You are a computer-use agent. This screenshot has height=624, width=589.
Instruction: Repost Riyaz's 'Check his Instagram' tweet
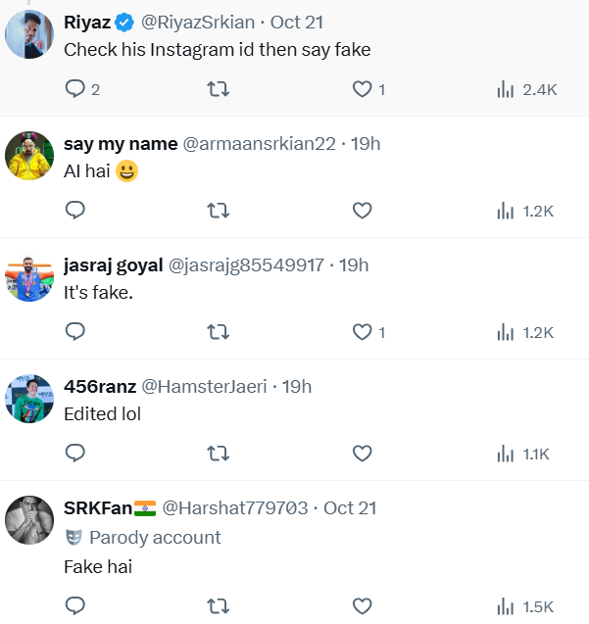(x=219, y=89)
